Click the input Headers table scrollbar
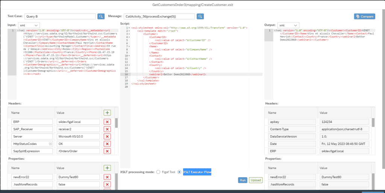The height and width of the screenshot is (193, 385). tap(117, 123)
